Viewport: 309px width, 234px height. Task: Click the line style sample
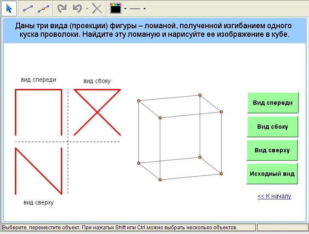135,9
